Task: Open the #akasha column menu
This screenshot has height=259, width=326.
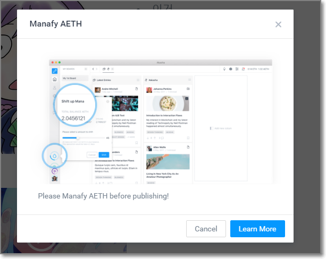Action: point(189,80)
